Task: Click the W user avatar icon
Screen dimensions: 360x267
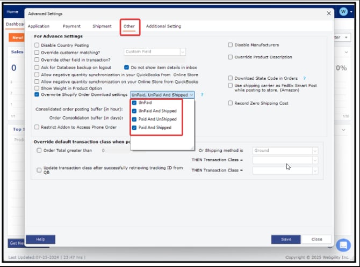Action: pos(343,11)
